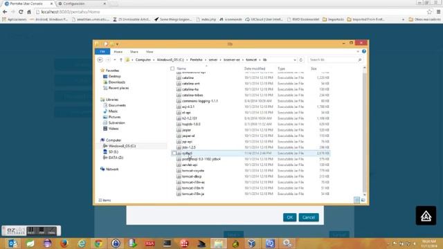Reload the page in Chrome
The height and width of the screenshot is (249, 443).
[21, 12]
